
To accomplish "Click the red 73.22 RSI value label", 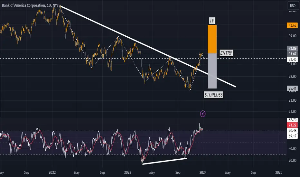I will coord(292,125).
